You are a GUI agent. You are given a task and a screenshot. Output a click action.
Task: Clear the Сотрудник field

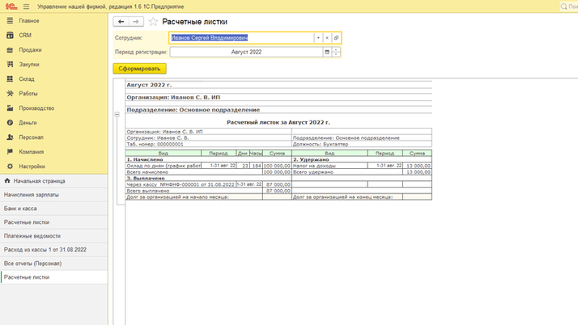(327, 38)
